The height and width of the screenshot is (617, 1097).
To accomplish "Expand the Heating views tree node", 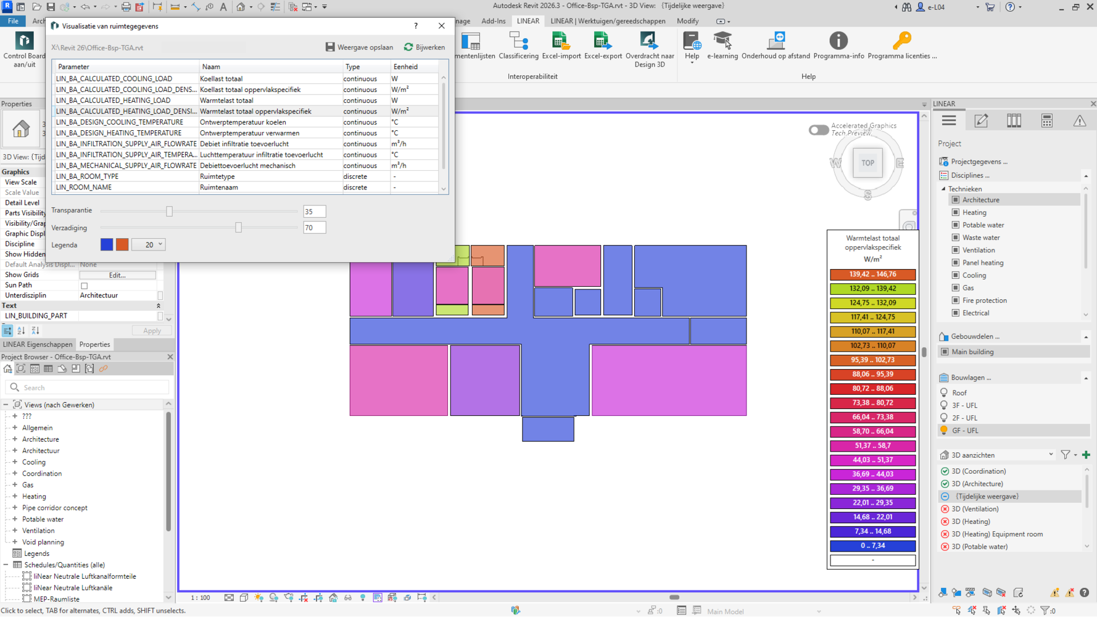I will click(x=15, y=496).
